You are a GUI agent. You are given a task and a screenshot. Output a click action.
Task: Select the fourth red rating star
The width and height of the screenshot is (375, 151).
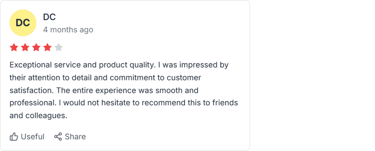(47, 48)
